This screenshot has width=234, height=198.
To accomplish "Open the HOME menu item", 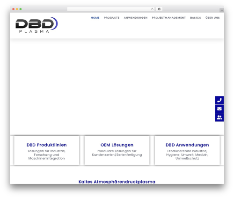I will [x=95, y=18].
